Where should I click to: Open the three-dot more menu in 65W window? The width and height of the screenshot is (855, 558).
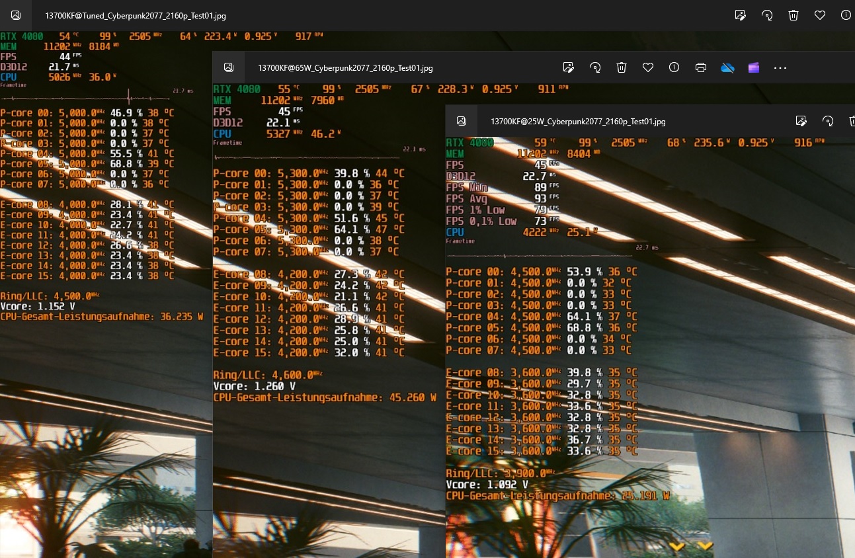coord(780,67)
